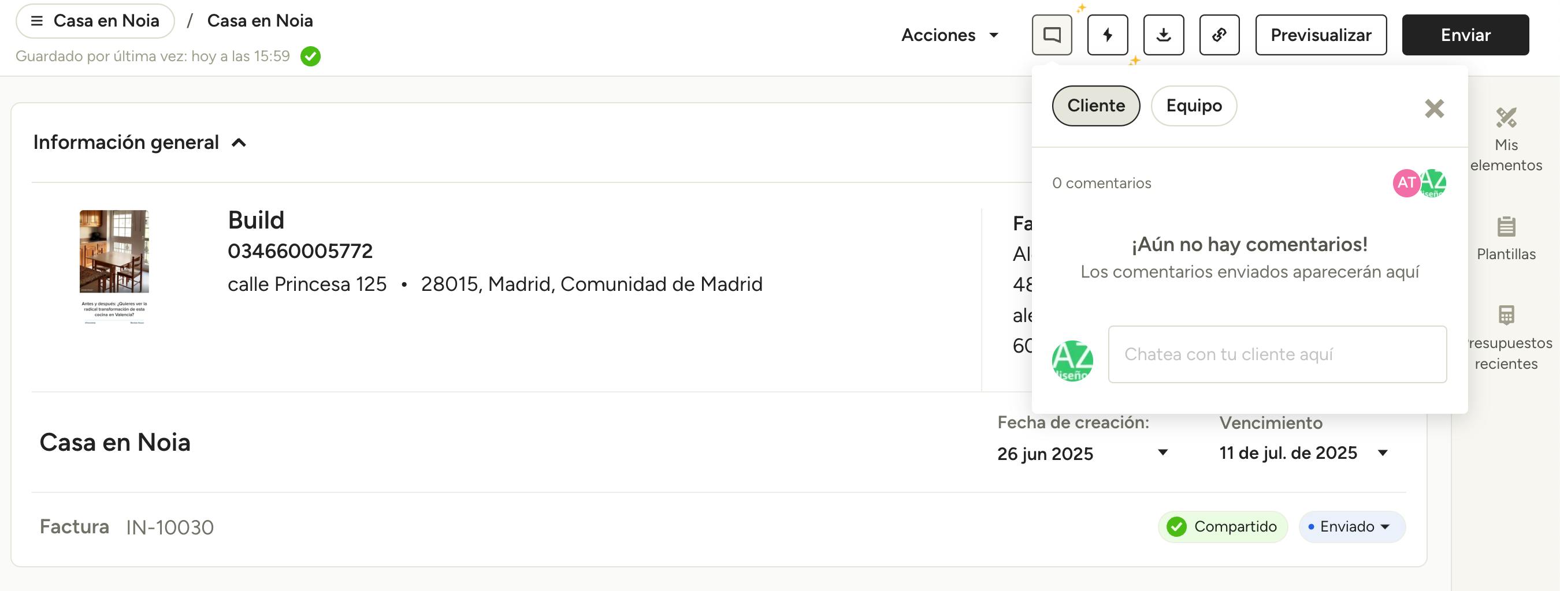Click the copy link icon button
This screenshot has height=591, width=1560.
tap(1219, 35)
